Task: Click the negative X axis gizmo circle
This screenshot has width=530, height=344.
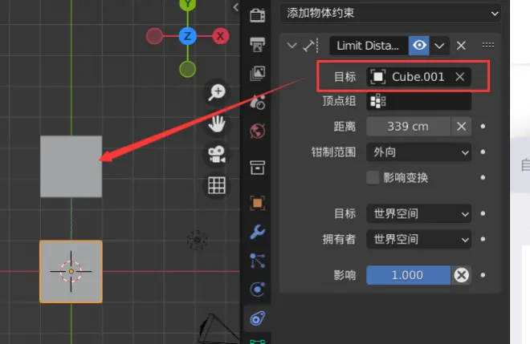Action: [154, 36]
